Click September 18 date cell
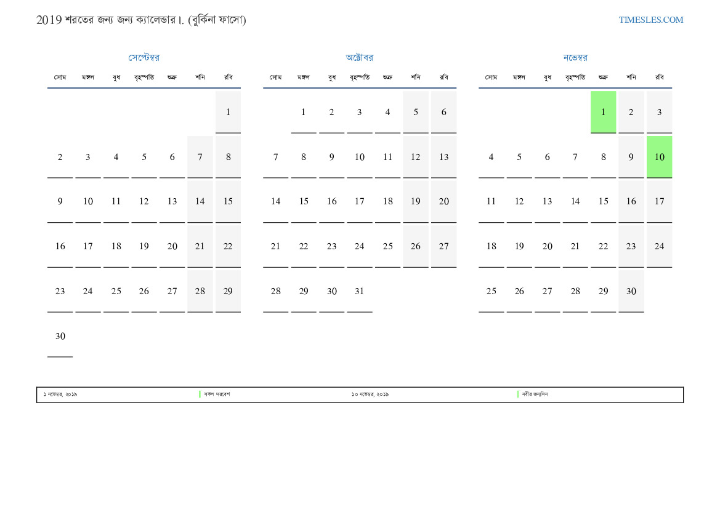The width and height of the screenshot is (720, 509). pyautogui.click(x=116, y=246)
